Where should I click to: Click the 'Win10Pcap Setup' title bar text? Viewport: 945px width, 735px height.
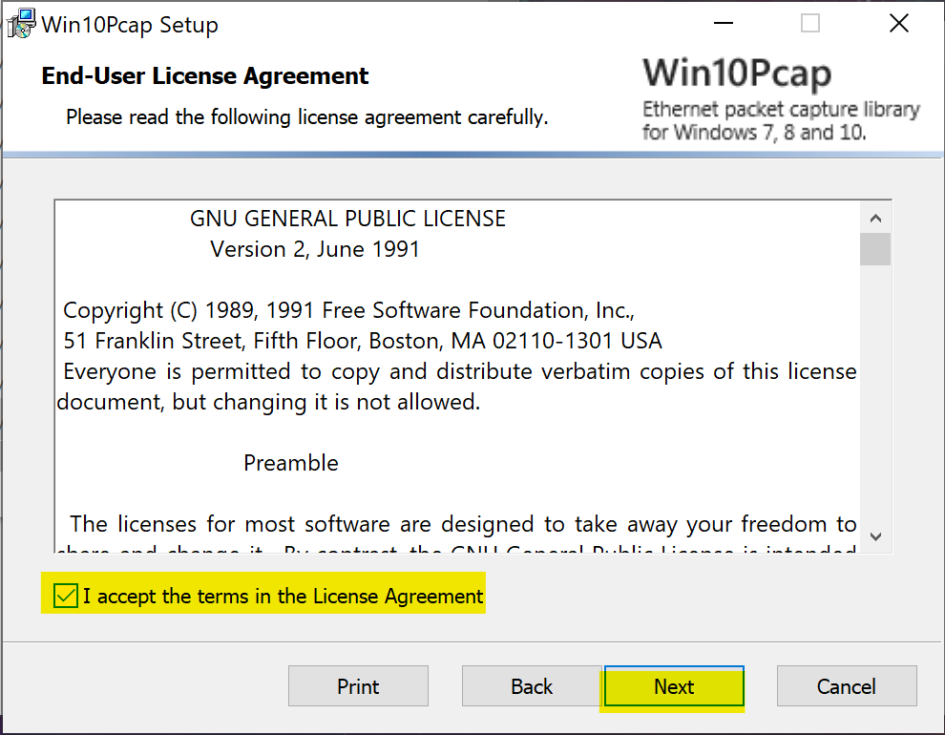pyautogui.click(x=130, y=25)
